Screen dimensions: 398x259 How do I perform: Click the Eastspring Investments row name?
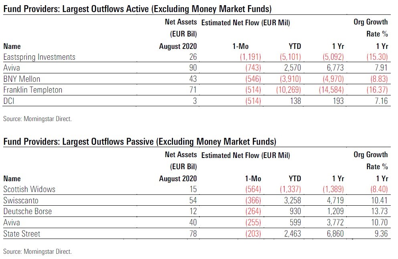(x=39, y=57)
